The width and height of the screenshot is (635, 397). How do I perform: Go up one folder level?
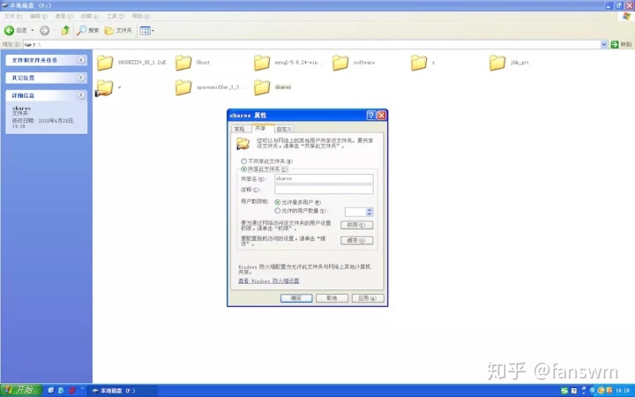[65, 30]
